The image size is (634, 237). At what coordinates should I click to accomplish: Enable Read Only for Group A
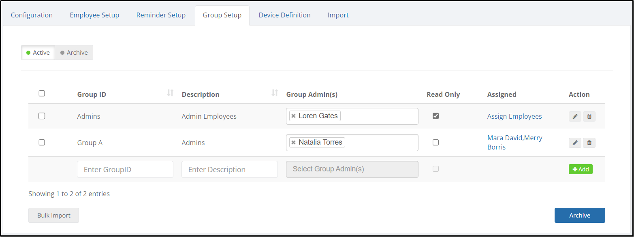click(435, 142)
